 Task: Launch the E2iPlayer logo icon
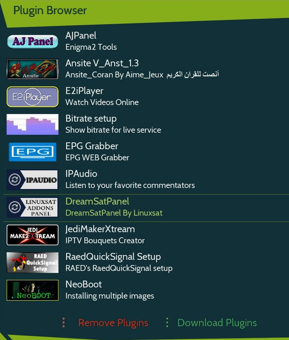(33, 97)
